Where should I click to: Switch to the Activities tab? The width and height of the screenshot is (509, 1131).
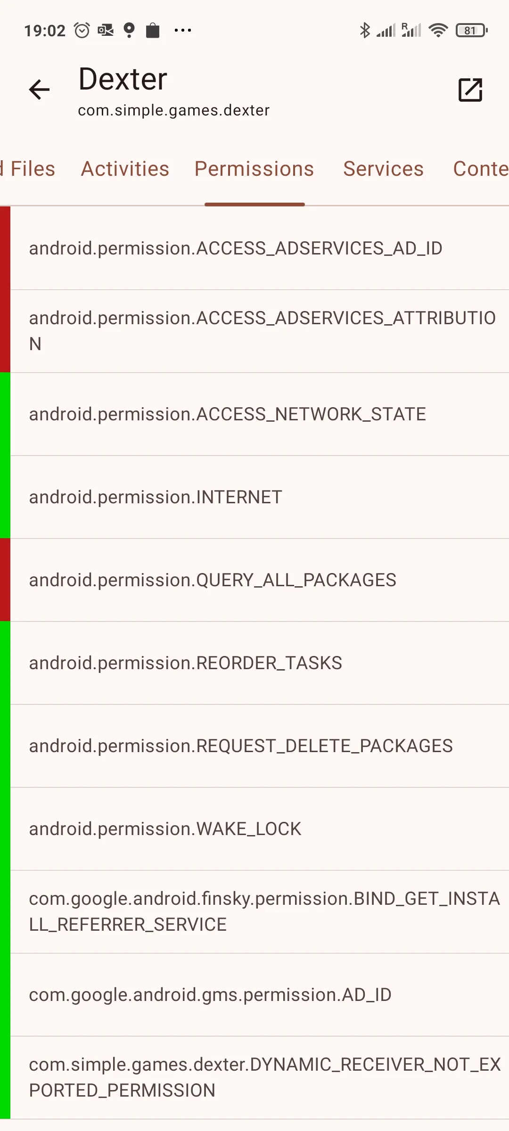125,169
